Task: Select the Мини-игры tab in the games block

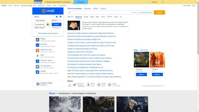Action: coord(144,50)
